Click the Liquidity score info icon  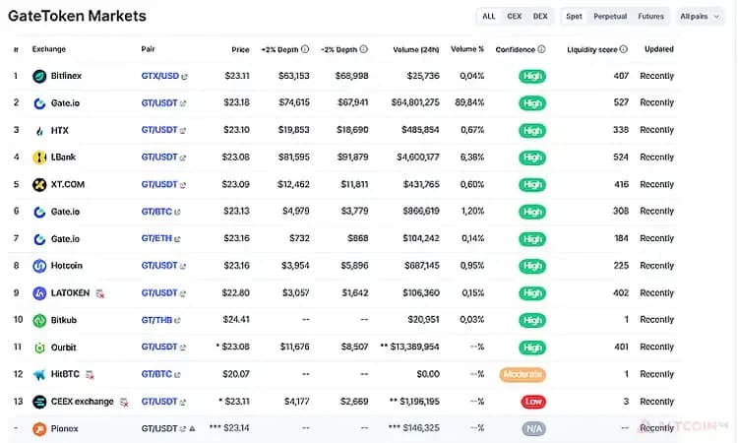(x=624, y=49)
